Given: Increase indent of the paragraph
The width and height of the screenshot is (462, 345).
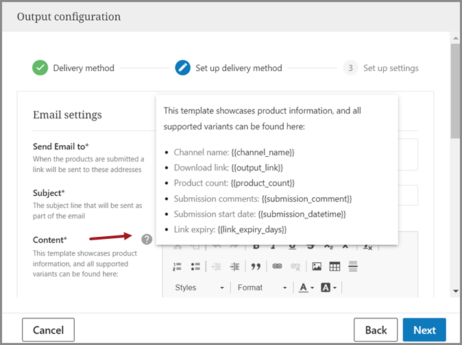Looking at the screenshot, I should coord(235,266).
